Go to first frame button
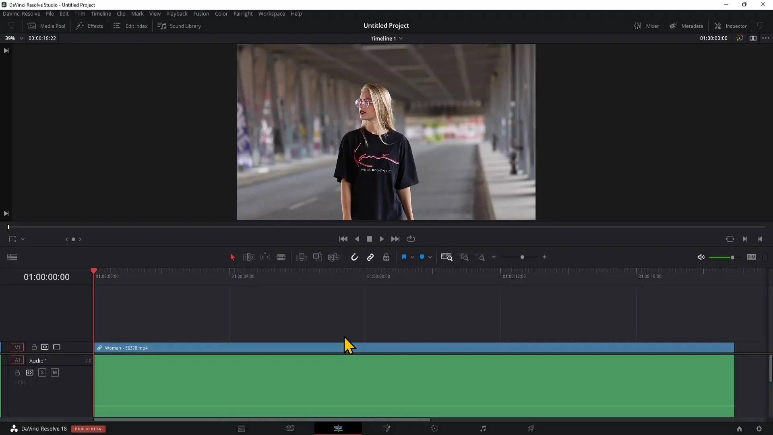 coord(343,239)
